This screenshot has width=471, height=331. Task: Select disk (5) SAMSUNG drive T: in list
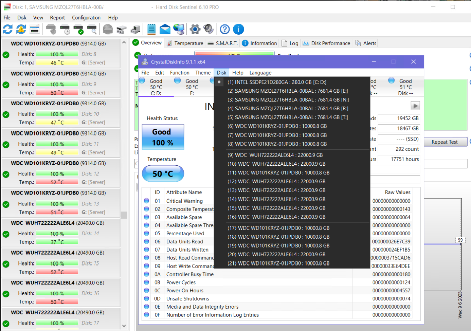pyautogui.click(x=288, y=117)
